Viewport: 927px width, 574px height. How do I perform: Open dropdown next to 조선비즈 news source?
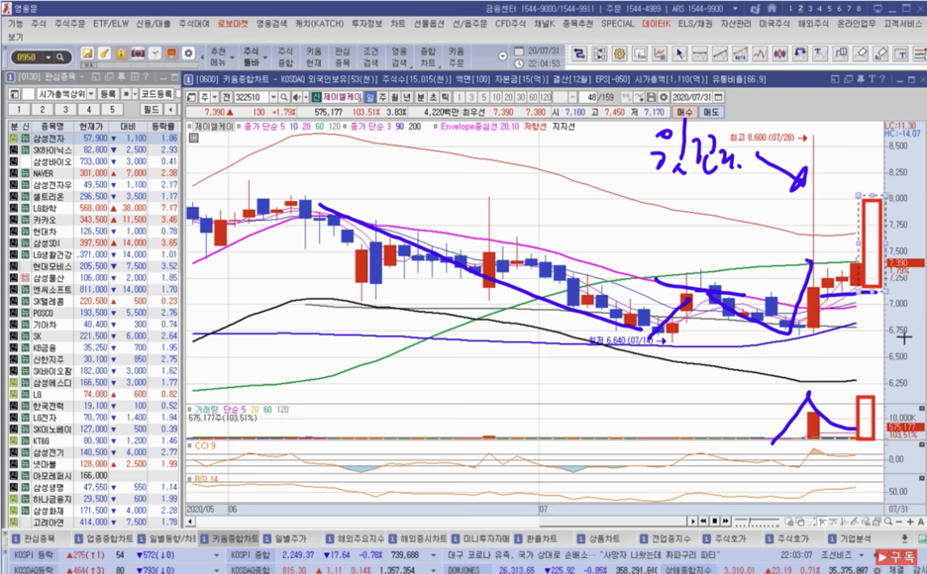(x=862, y=555)
